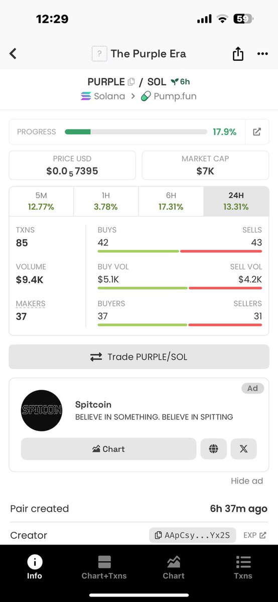Switch to the Chart+Txns tab
278x602 pixels.
click(x=104, y=567)
